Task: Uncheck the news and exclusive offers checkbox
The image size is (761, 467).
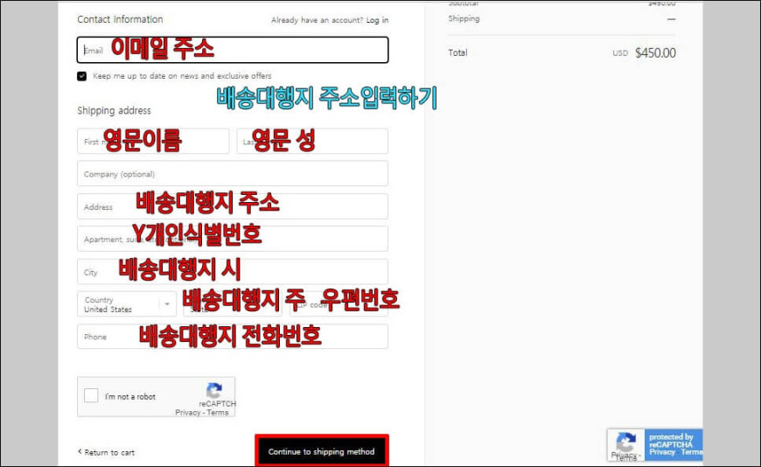Action: 82,76
